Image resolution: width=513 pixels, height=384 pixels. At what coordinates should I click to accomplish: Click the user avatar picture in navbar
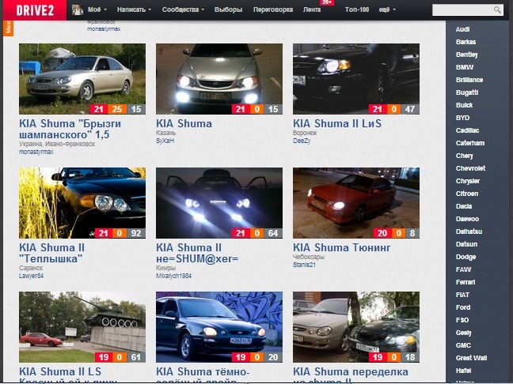point(78,9)
